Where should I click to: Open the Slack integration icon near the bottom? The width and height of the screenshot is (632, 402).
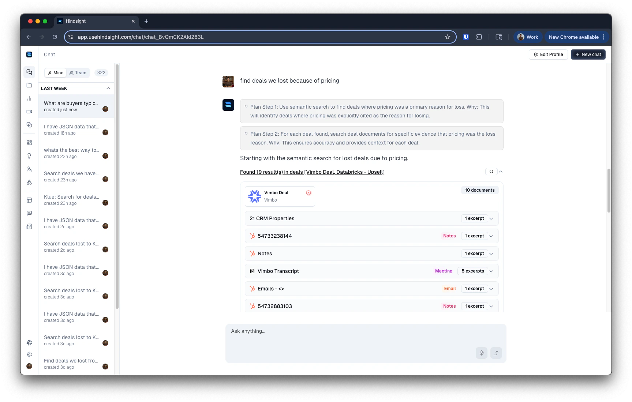pos(29,343)
